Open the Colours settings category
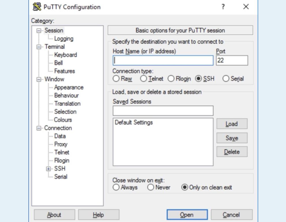Screen dimensions: 286x222 tap(63, 120)
